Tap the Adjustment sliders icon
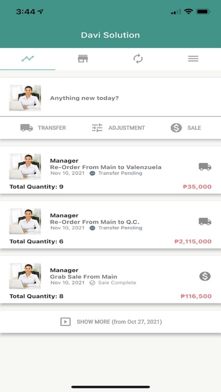 97,128
